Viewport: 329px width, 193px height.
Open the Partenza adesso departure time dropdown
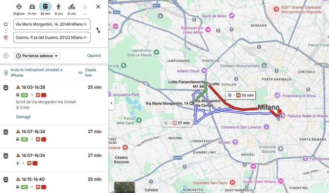37,56
